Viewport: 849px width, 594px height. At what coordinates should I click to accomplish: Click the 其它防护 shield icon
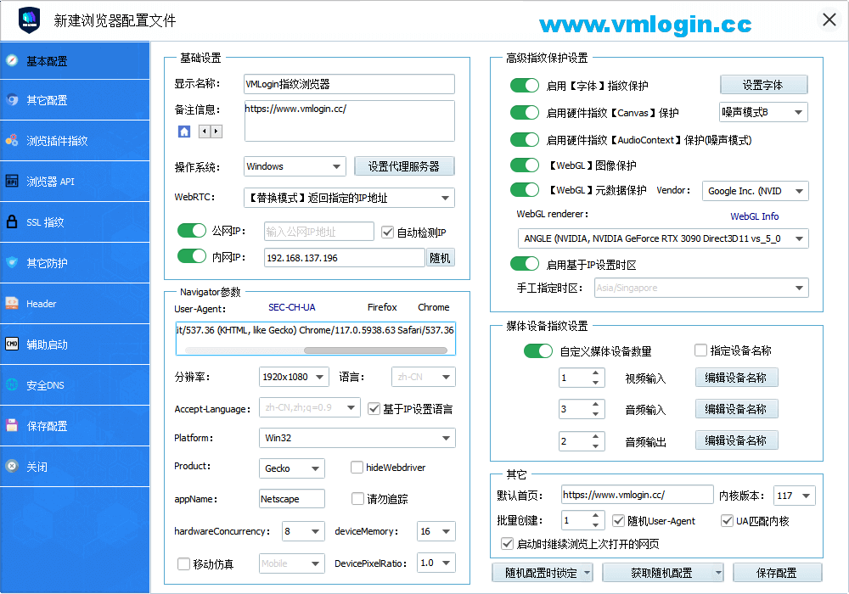click(x=12, y=263)
